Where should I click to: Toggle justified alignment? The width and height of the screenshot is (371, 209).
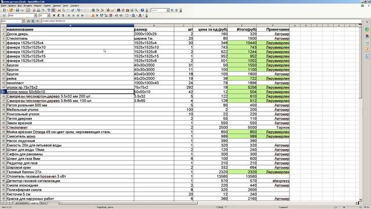[82, 16]
